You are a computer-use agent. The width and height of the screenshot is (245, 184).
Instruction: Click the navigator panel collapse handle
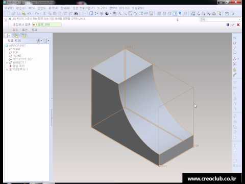[52, 112]
